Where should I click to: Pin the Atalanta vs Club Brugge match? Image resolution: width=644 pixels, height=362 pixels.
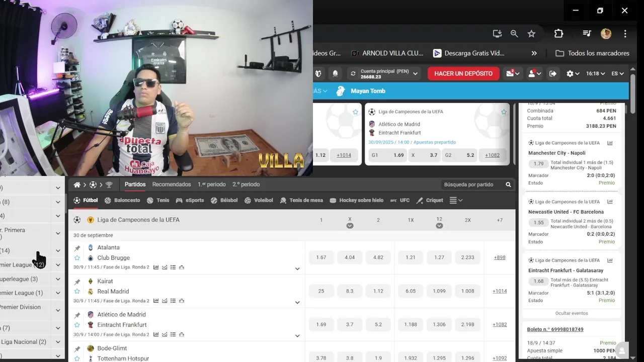click(77, 248)
